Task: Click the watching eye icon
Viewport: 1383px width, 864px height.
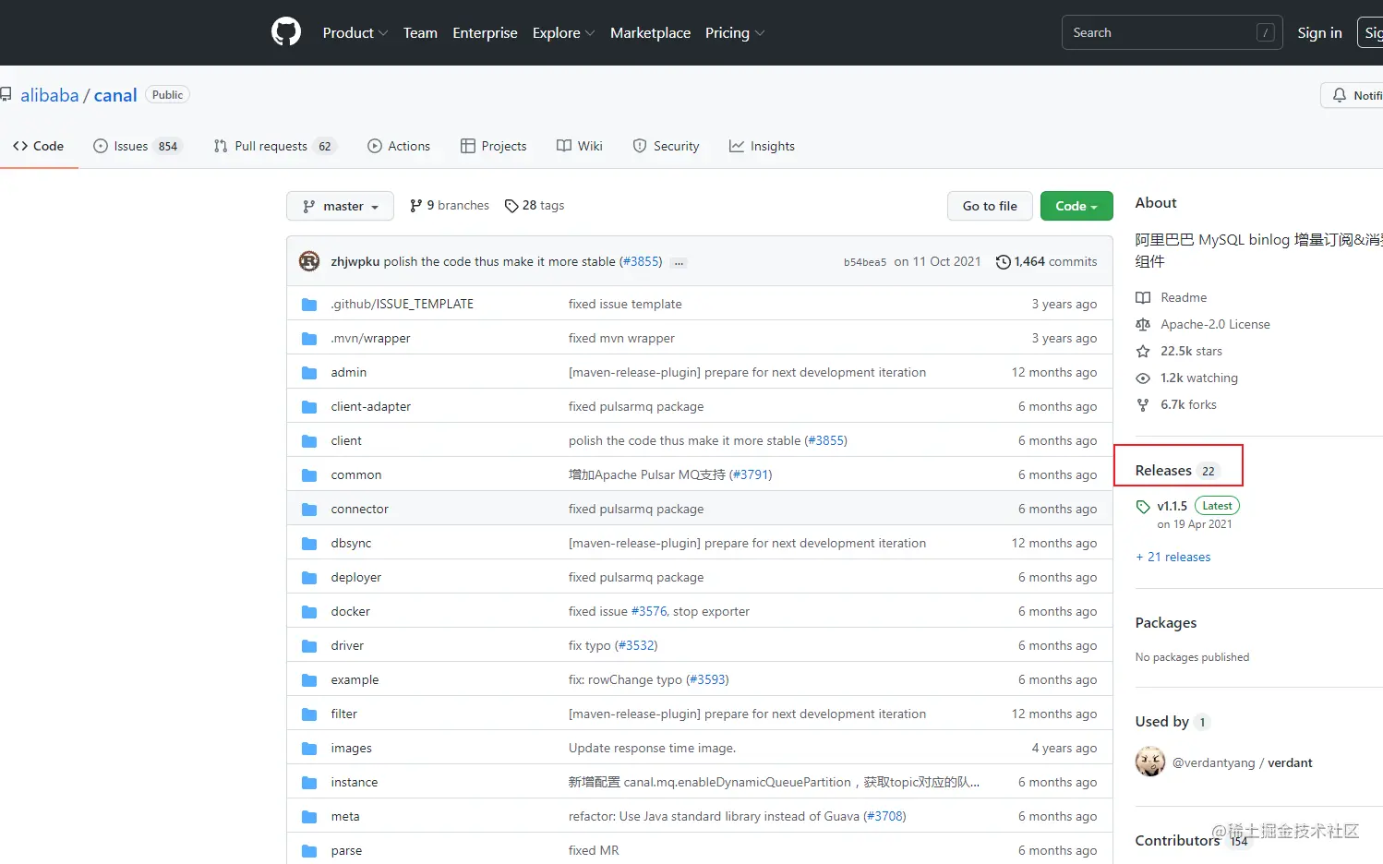Action: pyautogui.click(x=1143, y=378)
